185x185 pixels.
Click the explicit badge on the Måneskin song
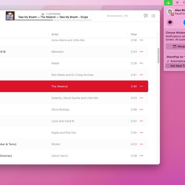(x=4, y=52)
